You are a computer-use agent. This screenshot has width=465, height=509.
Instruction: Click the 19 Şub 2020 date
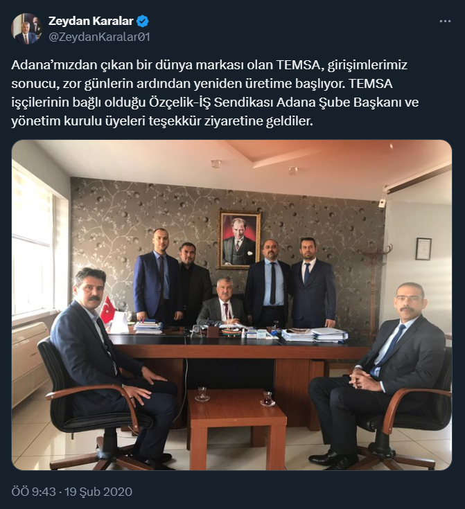pyautogui.click(x=98, y=492)
